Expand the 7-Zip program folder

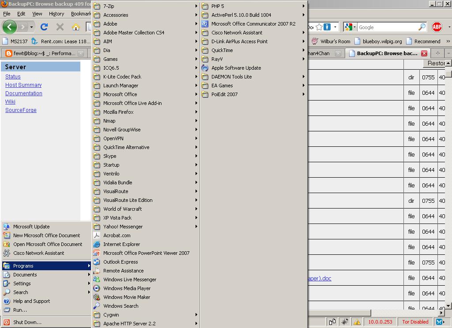tap(146, 6)
